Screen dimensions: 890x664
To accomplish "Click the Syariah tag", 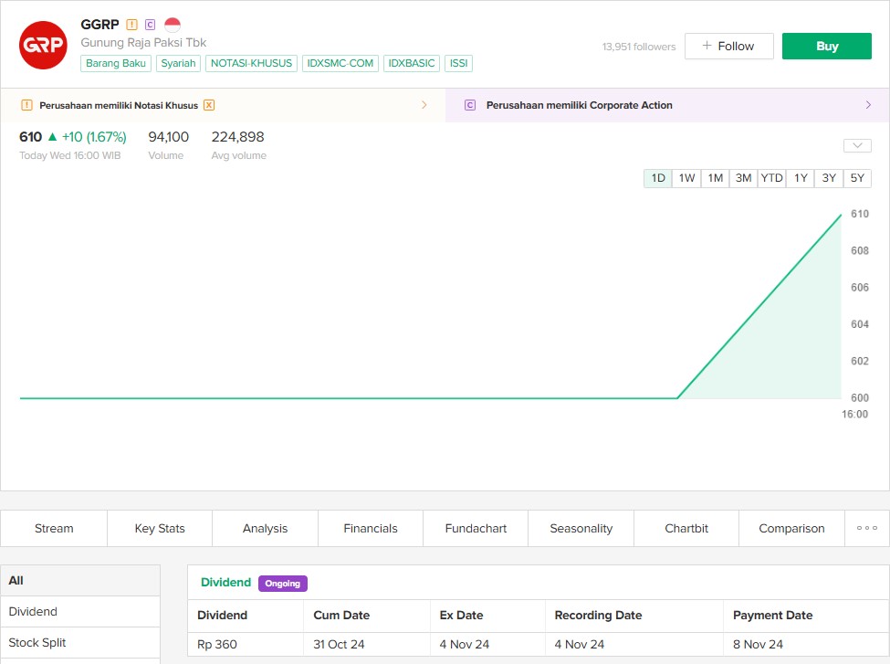I will tap(178, 63).
